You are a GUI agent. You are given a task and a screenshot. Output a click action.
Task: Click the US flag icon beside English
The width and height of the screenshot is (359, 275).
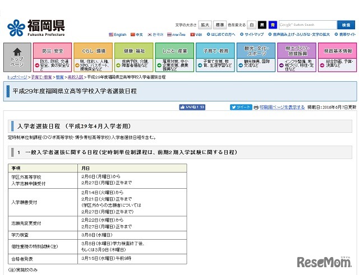click(x=111, y=35)
